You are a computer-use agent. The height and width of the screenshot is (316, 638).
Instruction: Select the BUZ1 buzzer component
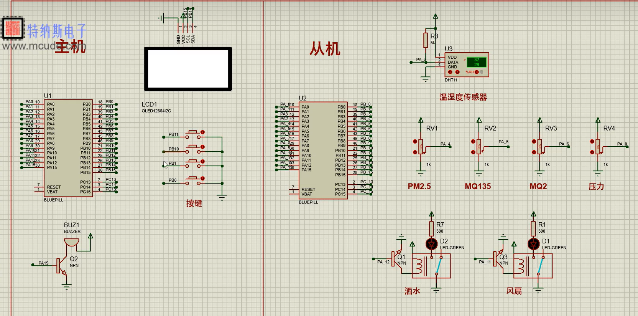coord(71,242)
